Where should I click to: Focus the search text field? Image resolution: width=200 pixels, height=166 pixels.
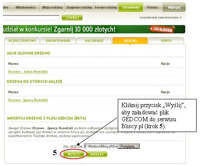[x=31, y=18]
